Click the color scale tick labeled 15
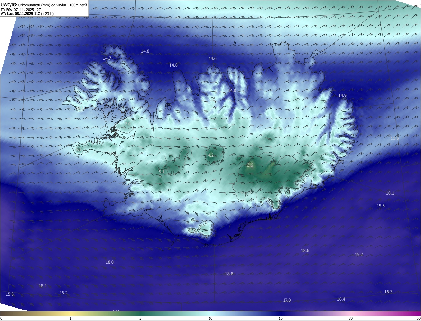The image size is (421, 321). coord(281,318)
